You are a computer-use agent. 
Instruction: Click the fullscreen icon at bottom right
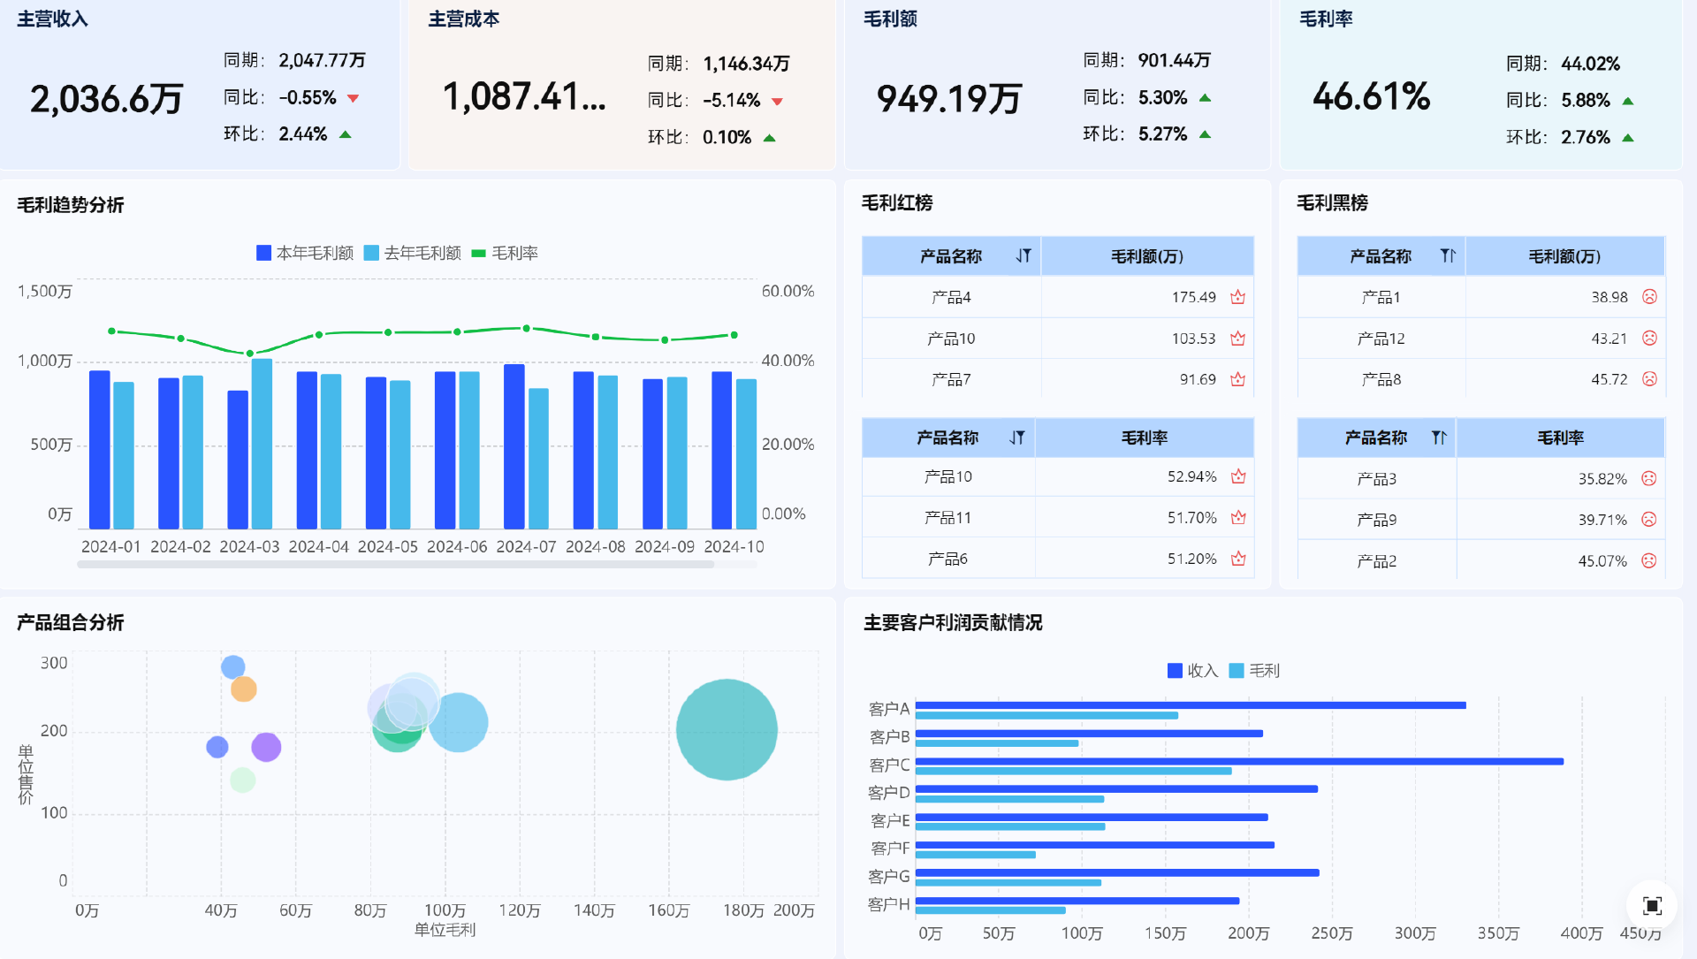click(1651, 905)
